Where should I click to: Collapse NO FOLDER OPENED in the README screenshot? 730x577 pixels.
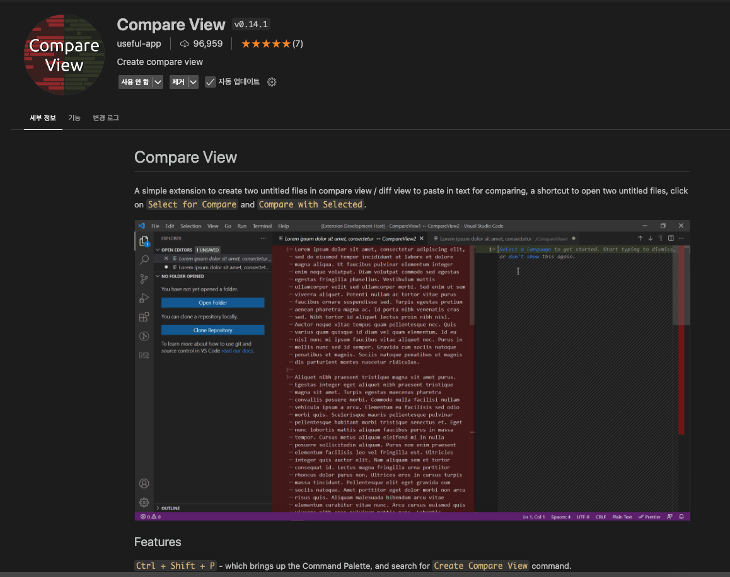(x=158, y=276)
